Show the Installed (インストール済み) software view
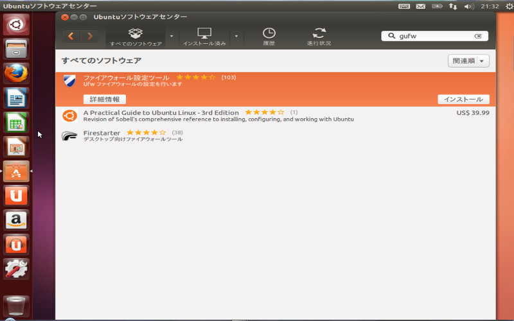Viewport: 514px width, 321px height. [204, 37]
